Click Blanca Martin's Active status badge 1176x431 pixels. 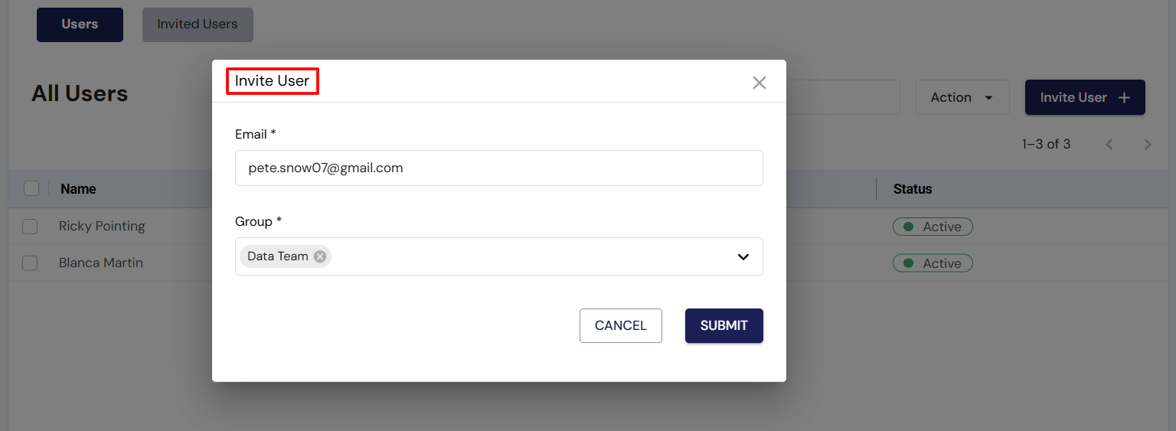point(933,263)
